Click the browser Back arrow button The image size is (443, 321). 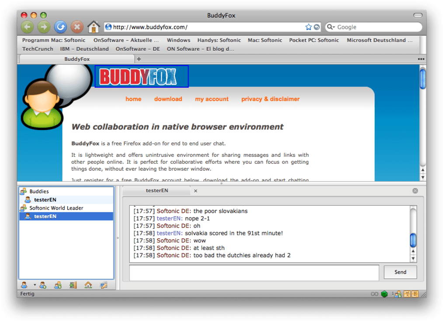(x=28, y=27)
